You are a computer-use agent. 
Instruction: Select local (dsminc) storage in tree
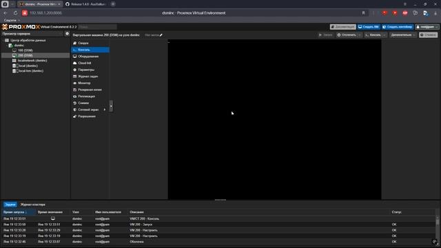[28, 66]
